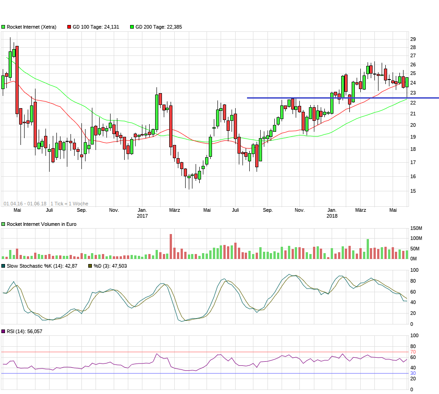The height and width of the screenshot is (394, 439).
Task: Click the 'RSI (14): 56,057' label text
Action: tap(25, 331)
